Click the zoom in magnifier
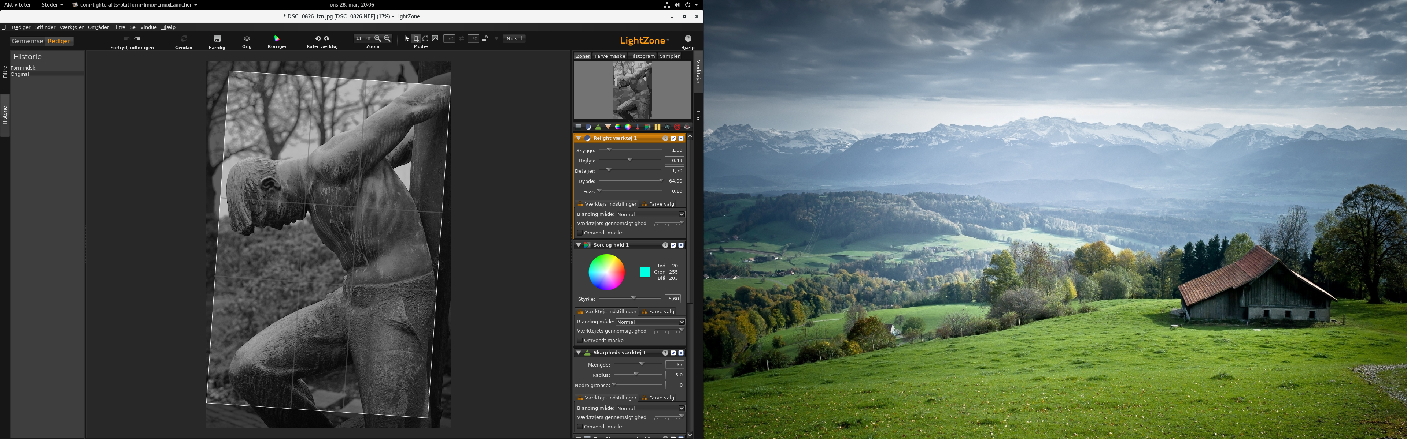1407x439 pixels. point(377,38)
